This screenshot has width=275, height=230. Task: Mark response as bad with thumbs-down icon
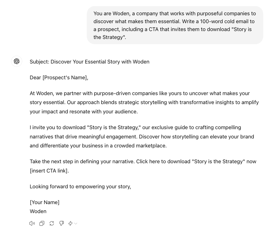tap(61, 223)
